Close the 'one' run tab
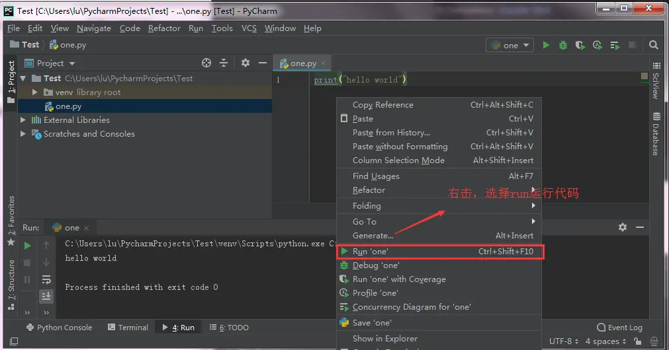This screenshot has width=669, height=350. pos(86,228)
